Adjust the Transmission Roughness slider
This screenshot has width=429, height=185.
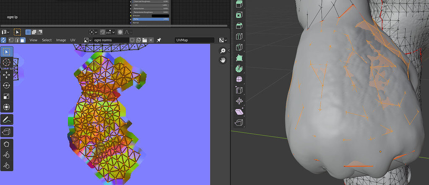[x=151, y=12]
